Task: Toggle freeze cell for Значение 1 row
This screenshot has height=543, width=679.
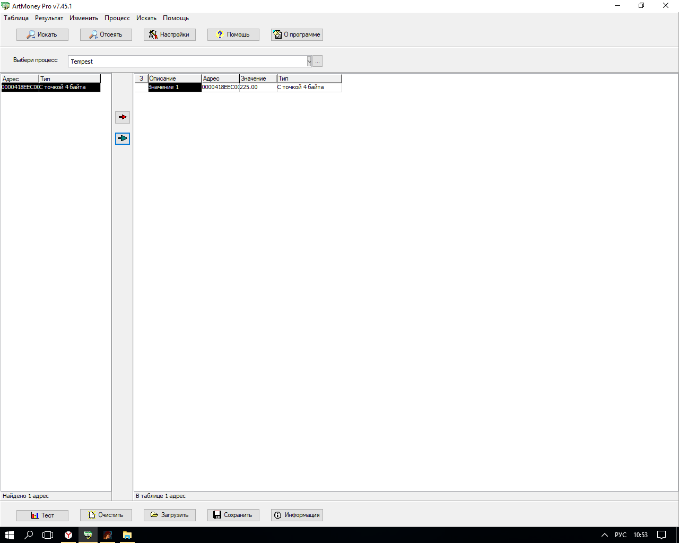Action: 141,87
